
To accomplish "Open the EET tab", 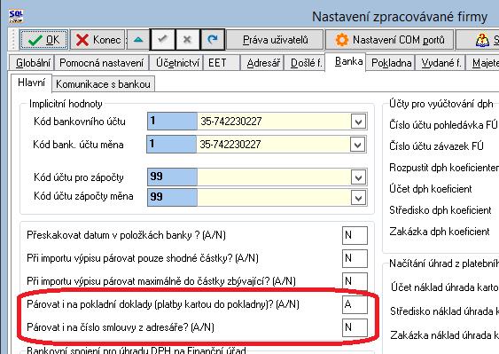I will pos(221,63).
